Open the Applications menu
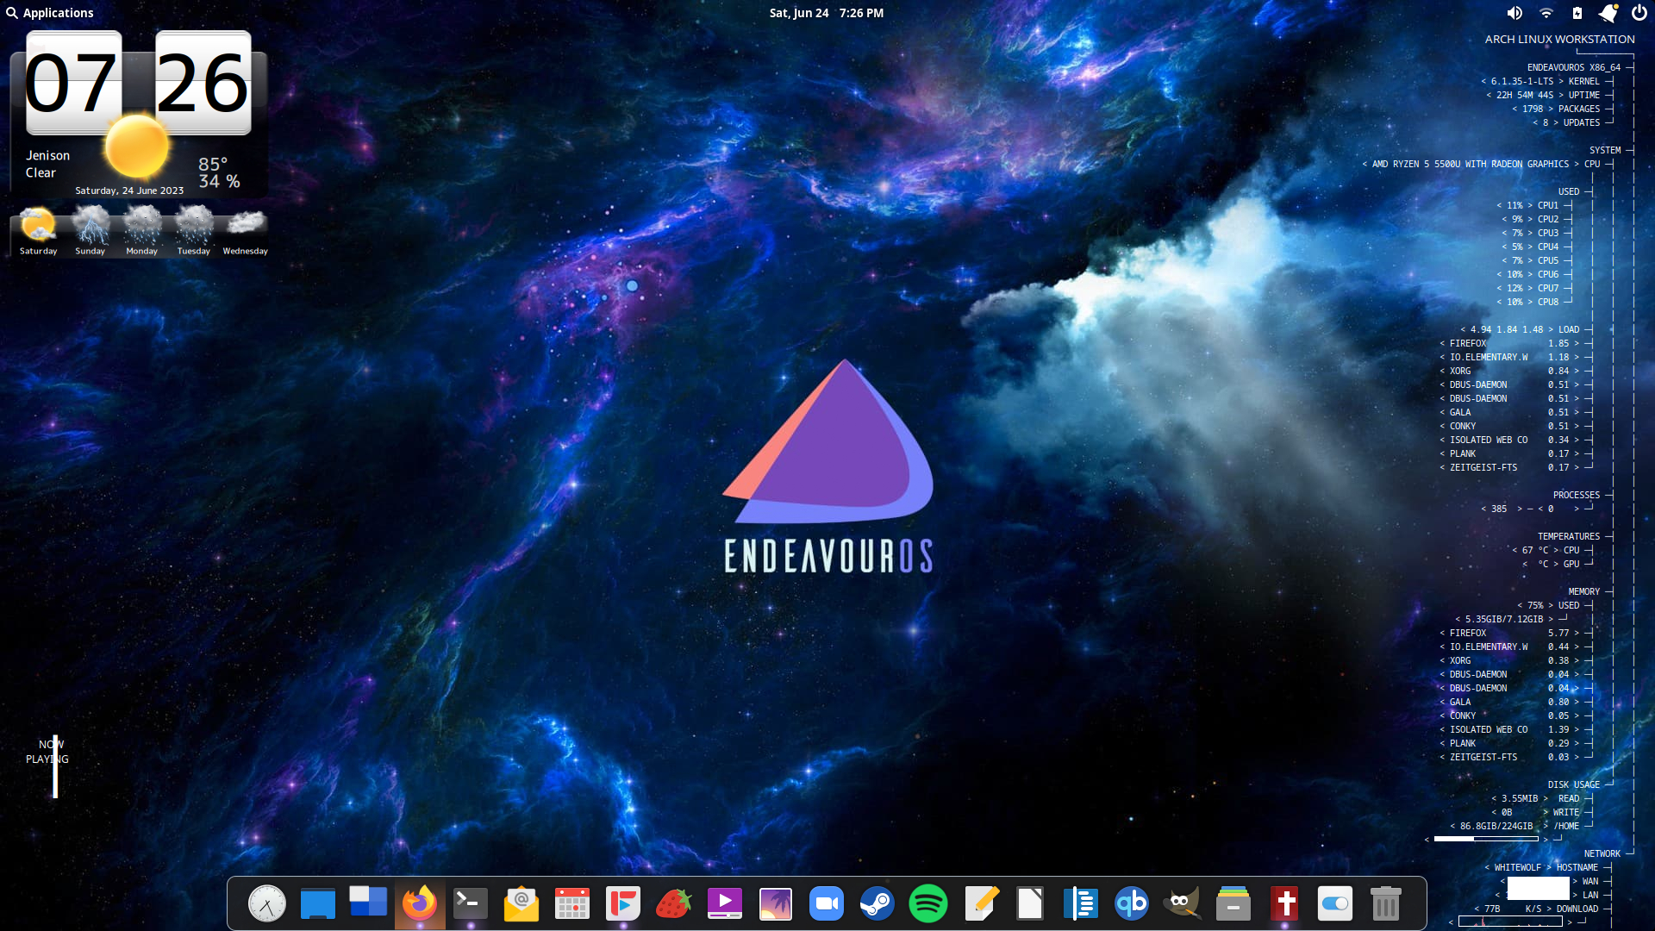The height and width of the screenshot is (931, 1655). [50, 13]
